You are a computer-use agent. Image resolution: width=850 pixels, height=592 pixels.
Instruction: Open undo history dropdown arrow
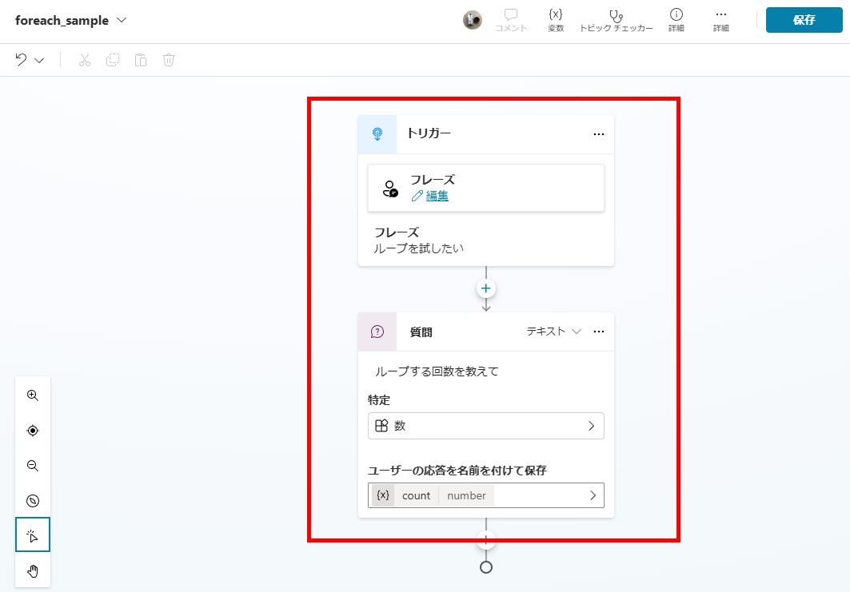click(39, 60)
